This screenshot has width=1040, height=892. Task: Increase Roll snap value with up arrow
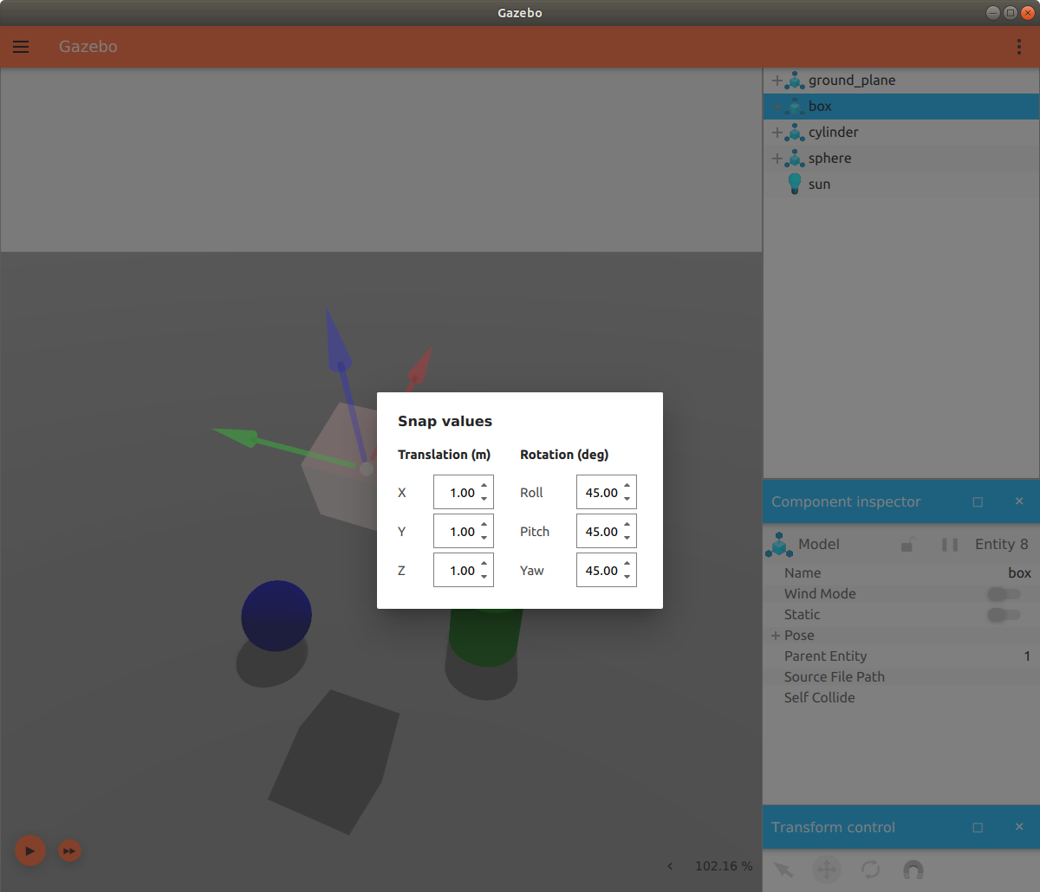pos(627,485)
